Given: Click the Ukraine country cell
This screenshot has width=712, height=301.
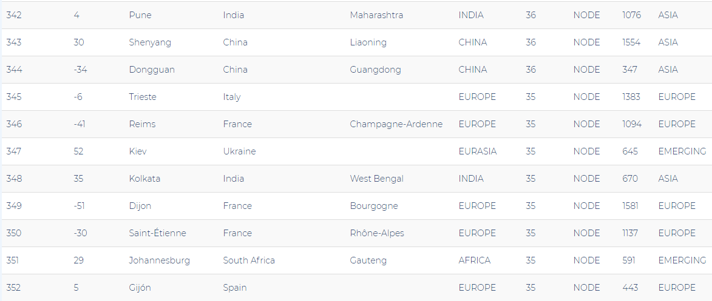Looking at the screenshot, I should tap(239, 151).
